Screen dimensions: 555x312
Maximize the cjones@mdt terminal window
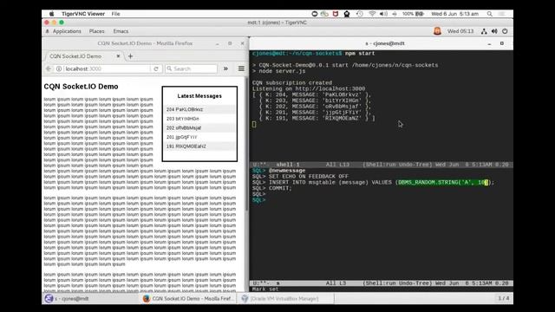(x=502, y=43)
